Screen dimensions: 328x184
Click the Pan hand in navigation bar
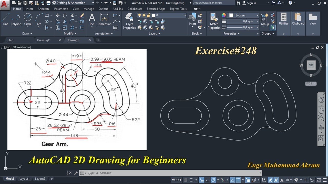tap(321, 110)
